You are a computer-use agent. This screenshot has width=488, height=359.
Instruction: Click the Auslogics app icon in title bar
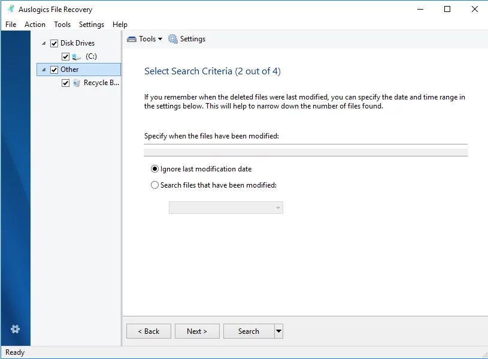click(11, 10)
